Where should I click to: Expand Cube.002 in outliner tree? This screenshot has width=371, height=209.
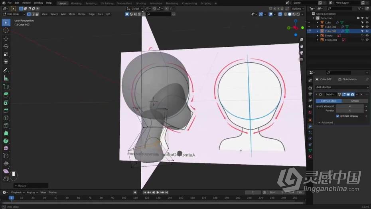coord(318,31)
